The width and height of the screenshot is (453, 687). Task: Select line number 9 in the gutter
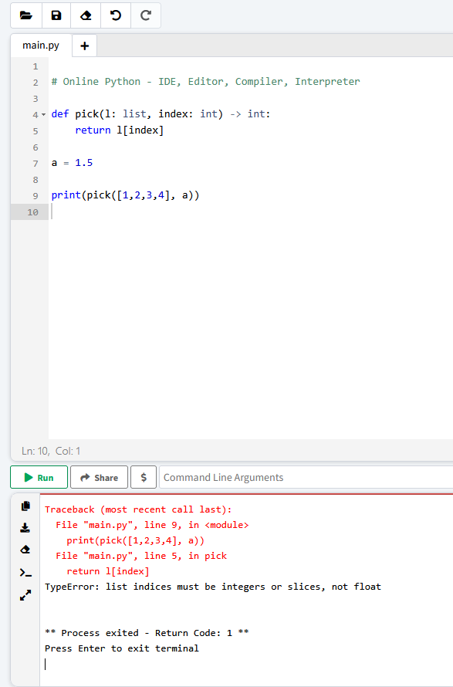point(35,196)
